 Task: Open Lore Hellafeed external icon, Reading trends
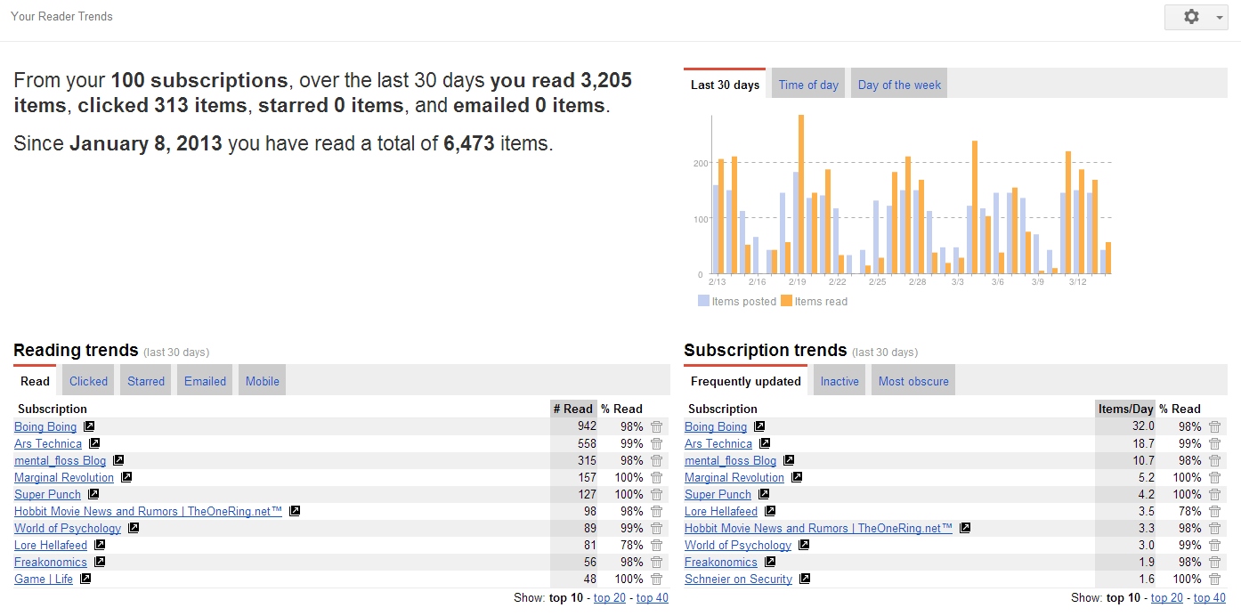(100, 545)
